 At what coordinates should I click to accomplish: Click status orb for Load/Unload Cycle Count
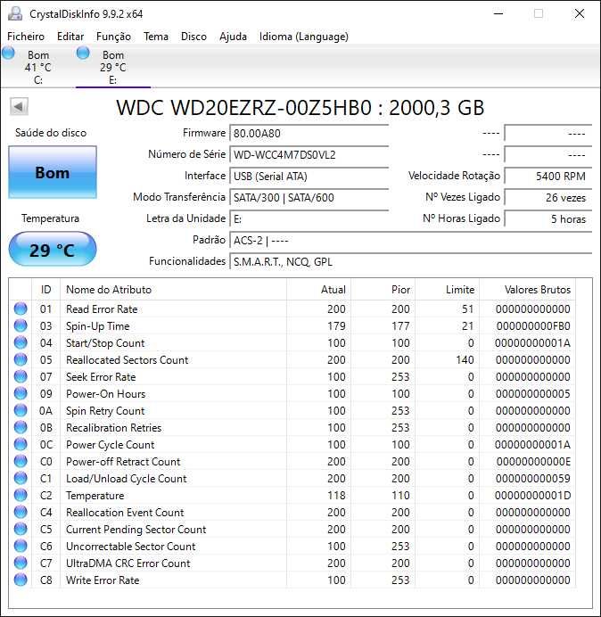(x=21, y=478)
